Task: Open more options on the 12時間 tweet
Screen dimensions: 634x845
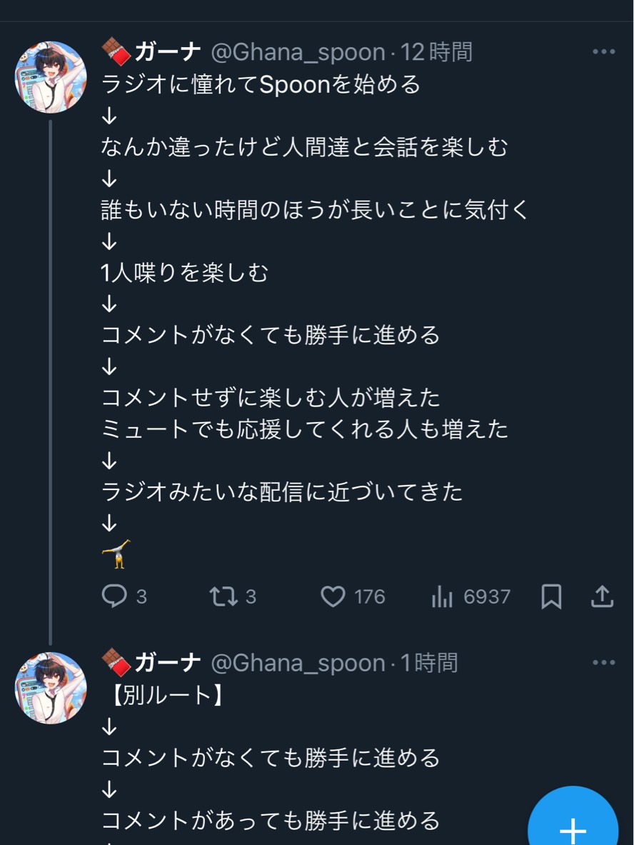Action: pyautogui.click(x=603, y=51)
